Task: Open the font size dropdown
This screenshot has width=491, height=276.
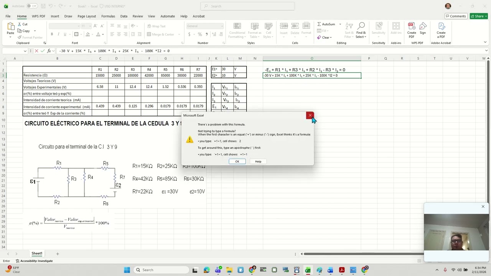Action: (x=90, y=26)
